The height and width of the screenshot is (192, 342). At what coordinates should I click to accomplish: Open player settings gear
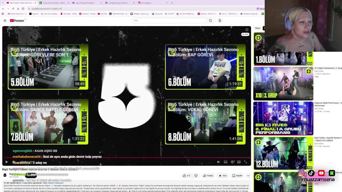[232, 162]
